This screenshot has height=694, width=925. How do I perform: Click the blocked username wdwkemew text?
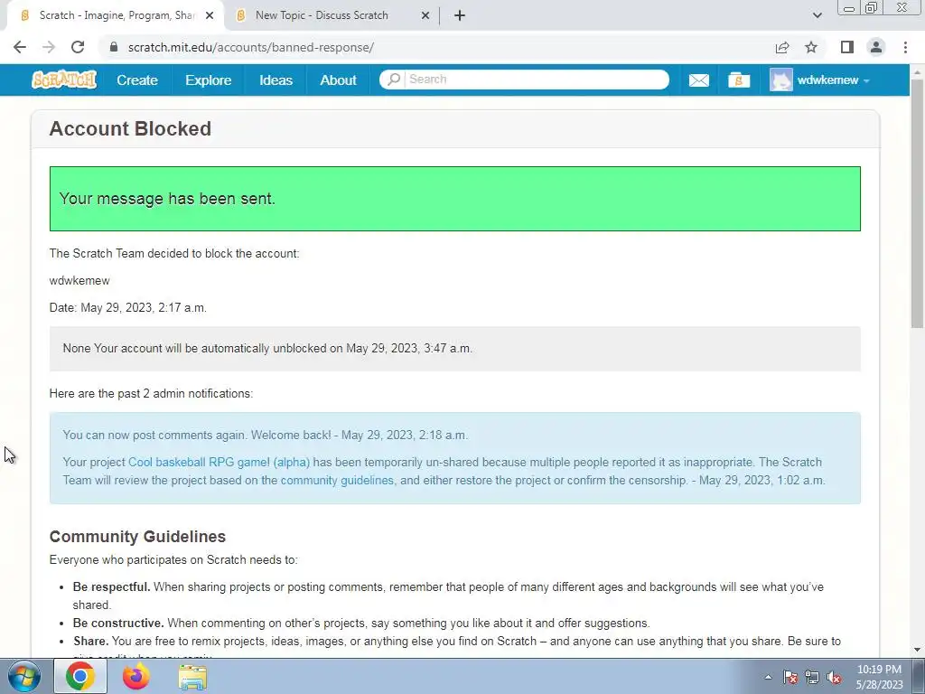79,281
